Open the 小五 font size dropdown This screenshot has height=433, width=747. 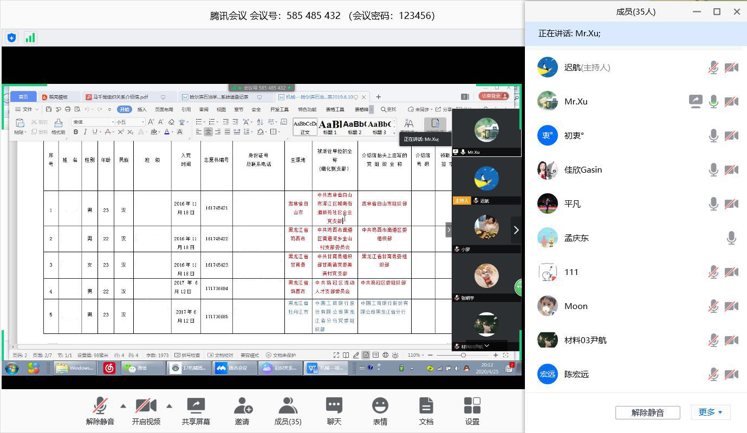[131, 122]
